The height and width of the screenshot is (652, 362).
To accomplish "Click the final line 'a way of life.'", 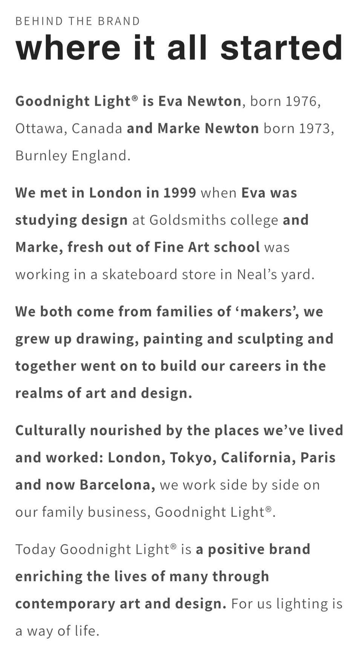I will tap(57, 631).
